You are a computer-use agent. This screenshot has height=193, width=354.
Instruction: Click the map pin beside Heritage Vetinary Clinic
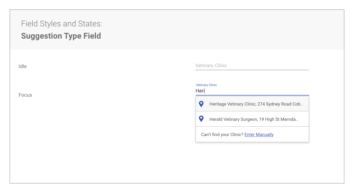tap(201, 104)
